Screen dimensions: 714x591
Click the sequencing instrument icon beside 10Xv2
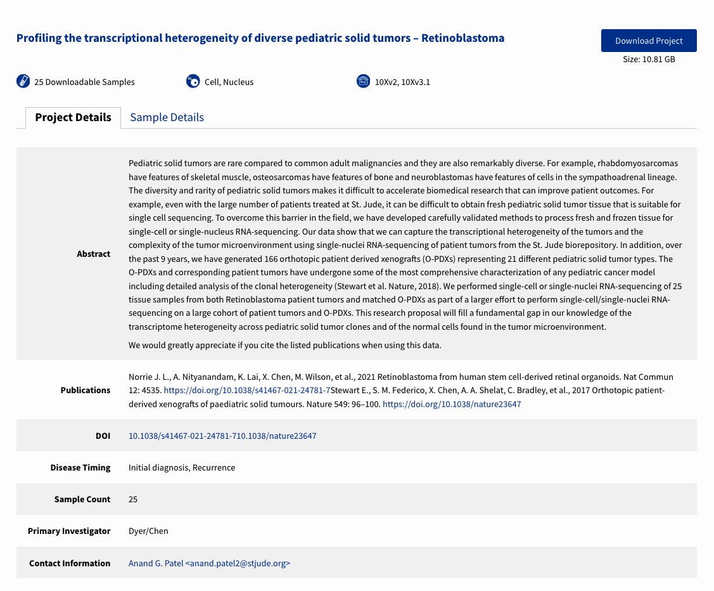pos(363,81)
